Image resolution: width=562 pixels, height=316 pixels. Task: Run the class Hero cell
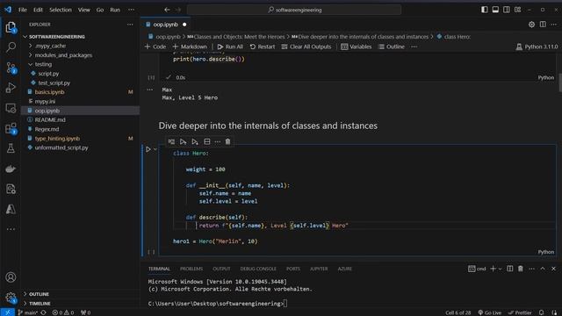coord(148,149)
